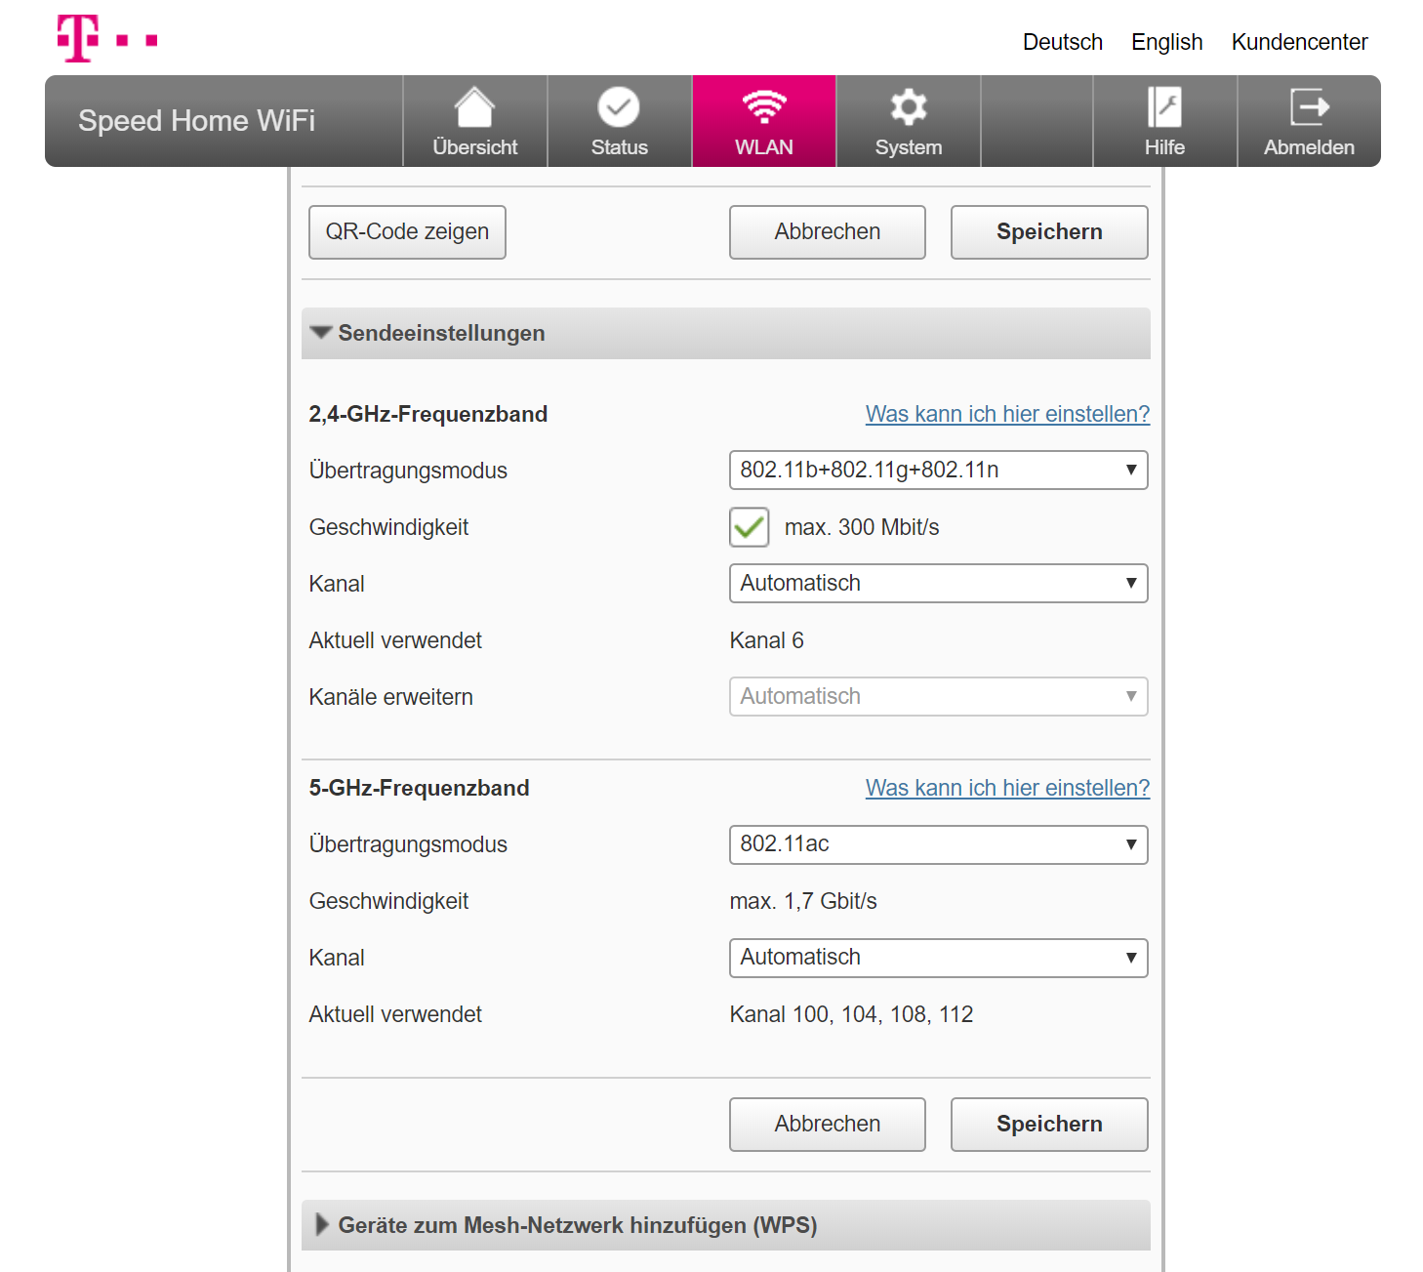Toggle the max. 300 Mbit/s checkbox
This screenshot has height=1272, width=1423.
(750, 527)
